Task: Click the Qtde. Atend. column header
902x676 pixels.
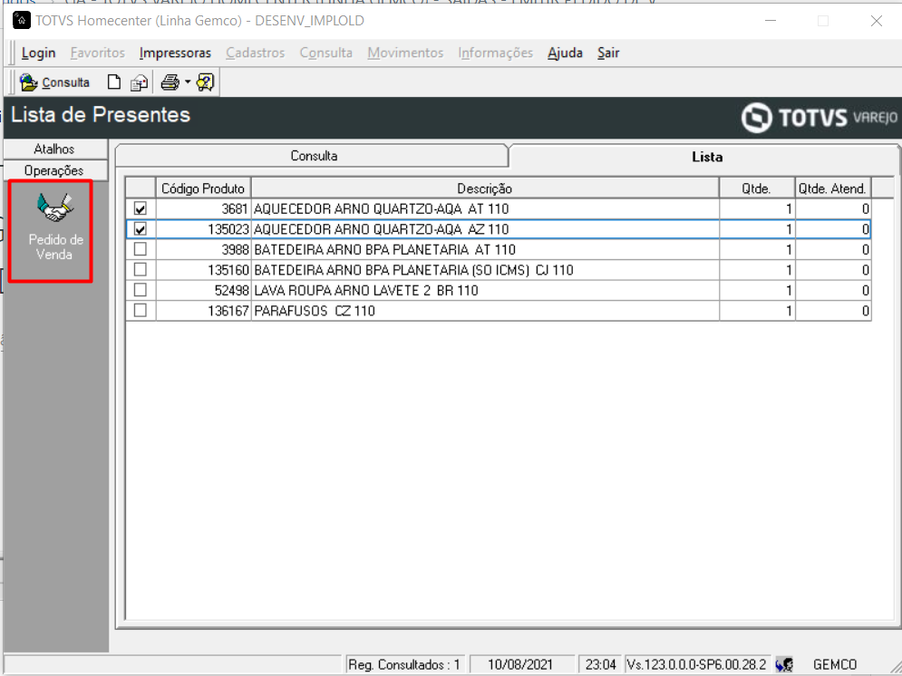Action: (832, 188)
